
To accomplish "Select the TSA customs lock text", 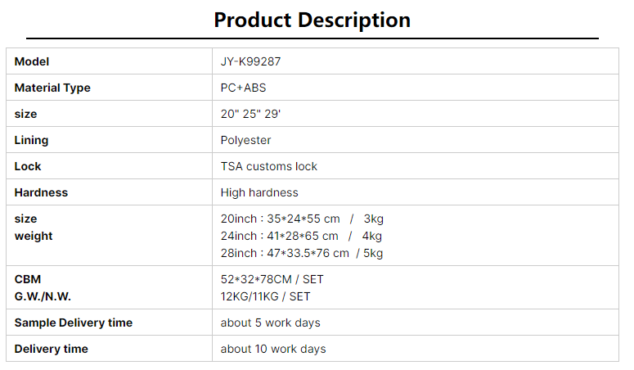I will tap(269, 166).
